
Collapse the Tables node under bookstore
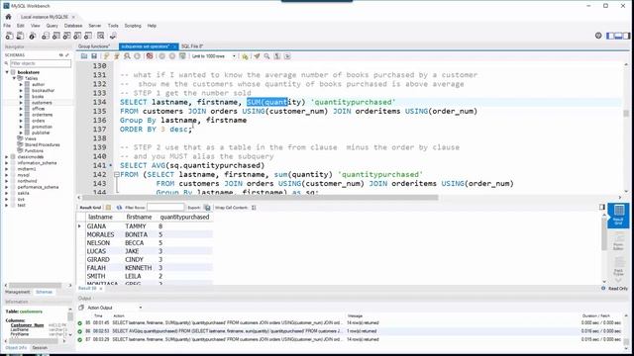click(x=14, y=78)
